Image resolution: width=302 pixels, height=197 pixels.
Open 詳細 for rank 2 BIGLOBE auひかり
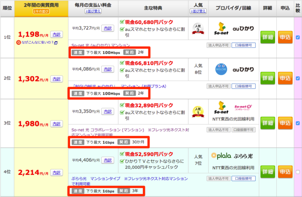[268, 78]
